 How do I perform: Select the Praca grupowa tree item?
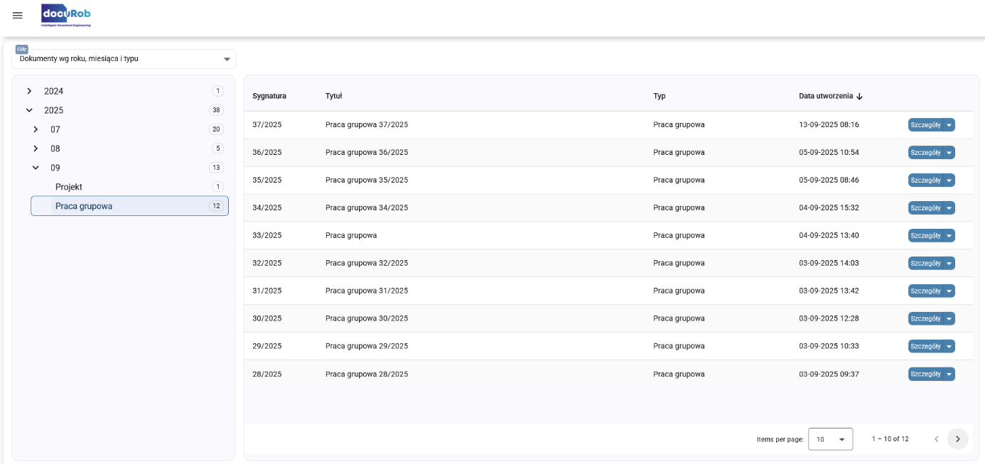[84, 206]
